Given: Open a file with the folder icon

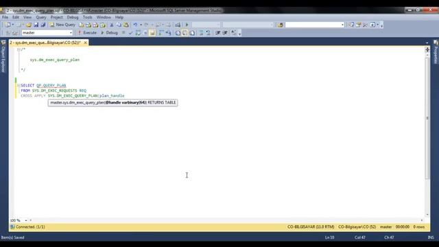Looking at the screenshot, I should (29, 25).
